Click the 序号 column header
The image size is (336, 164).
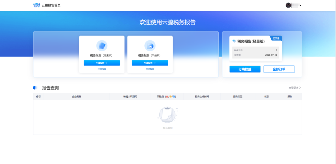coord(38,97)
